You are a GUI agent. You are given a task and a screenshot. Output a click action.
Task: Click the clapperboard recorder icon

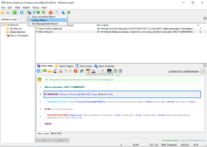click(x=82, y=71)
